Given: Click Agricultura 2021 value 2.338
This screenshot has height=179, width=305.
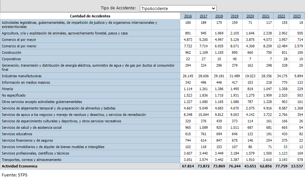Looking at the screenshot, I should point(268,33).
